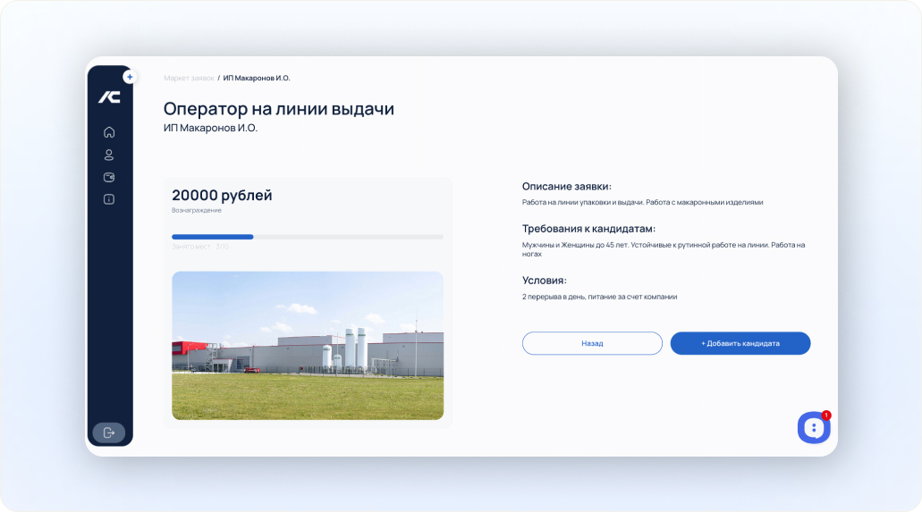This screenshot has height=512, width=922.
Task: Go to Маркет заявок breadcrumb
Action: click(189, 78)
